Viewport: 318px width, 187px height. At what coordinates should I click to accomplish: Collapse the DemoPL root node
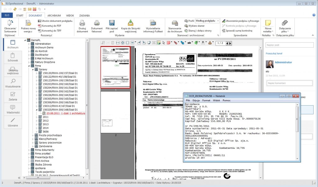25,40
